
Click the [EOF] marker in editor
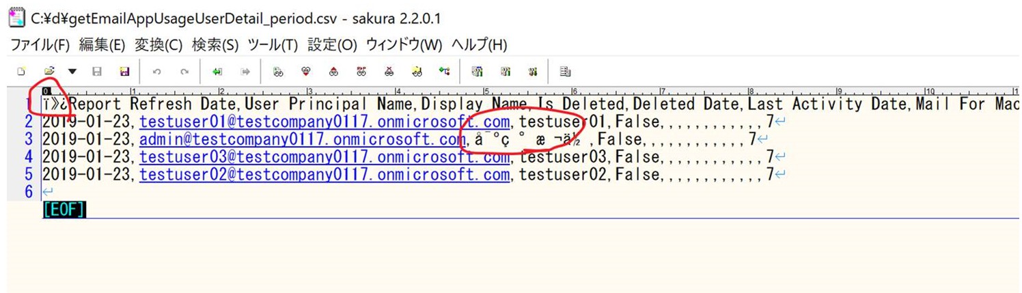pos(64,210)
